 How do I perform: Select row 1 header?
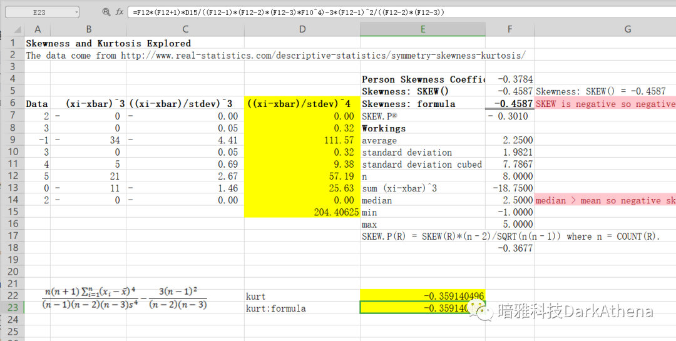click(13, 43)
